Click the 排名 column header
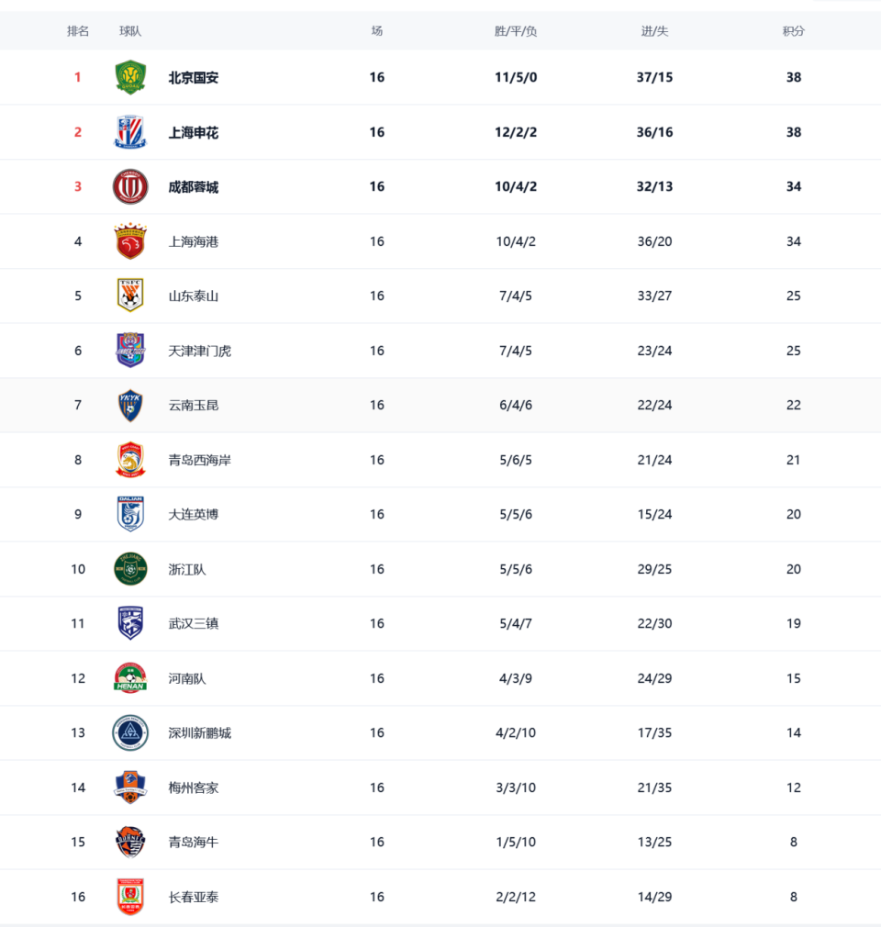 click(x=78, y=31)
